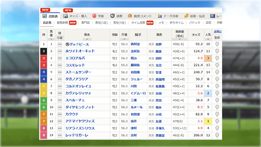This screenshot has height=147, width=261.
Task: Sort by 斤量 column arrow
Action: [x=124, y=39]
